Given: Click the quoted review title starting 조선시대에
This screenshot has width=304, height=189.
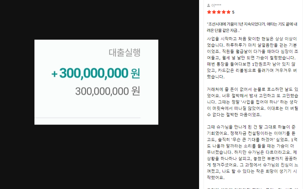Looking at the screenshot, I should 252,27.
